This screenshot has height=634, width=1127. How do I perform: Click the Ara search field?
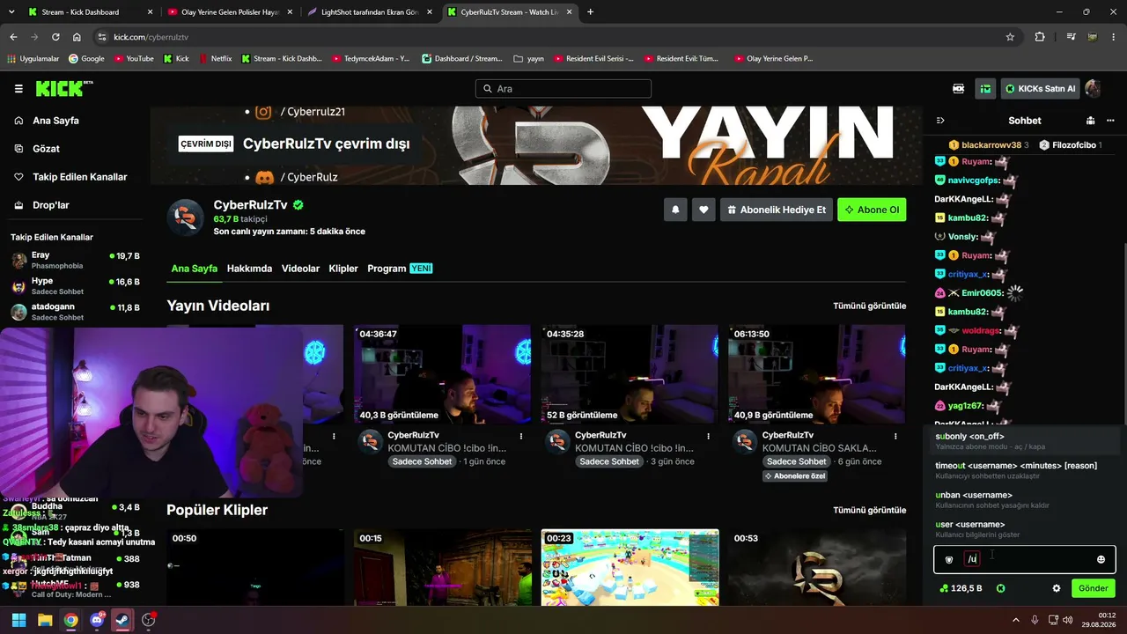coord(563,89)
